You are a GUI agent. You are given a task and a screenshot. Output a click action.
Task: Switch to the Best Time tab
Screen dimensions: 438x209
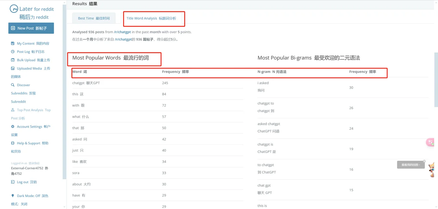94,18
